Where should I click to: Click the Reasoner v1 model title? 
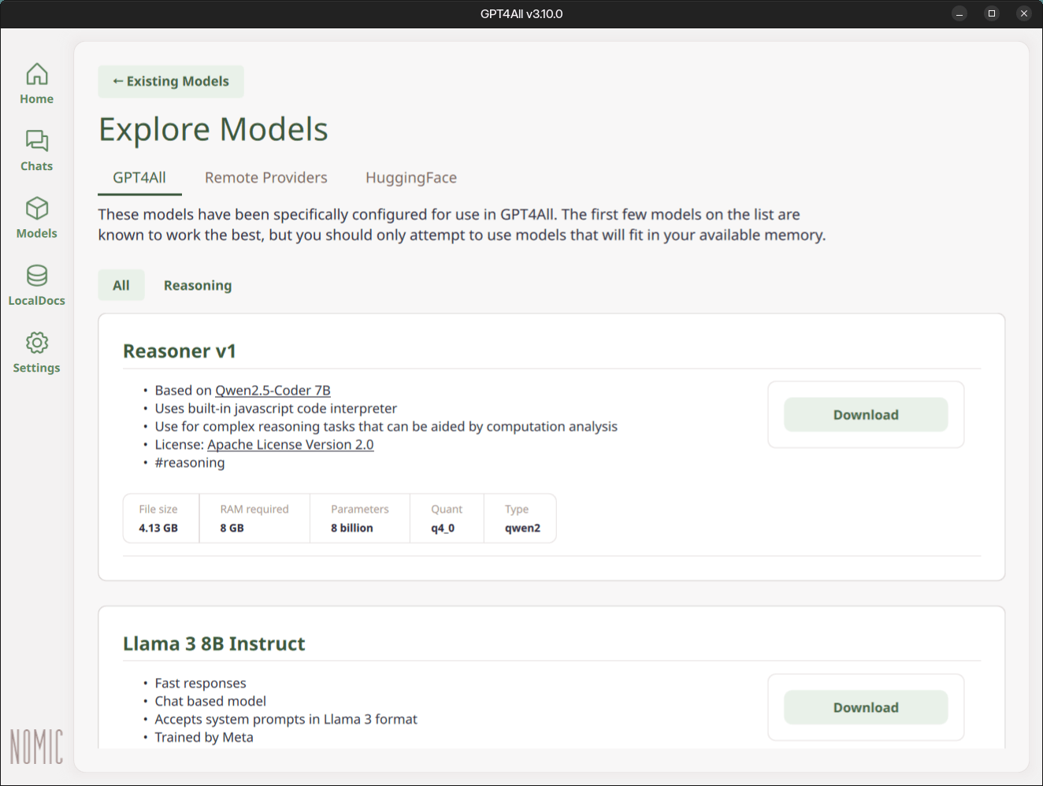click(x=180, y=351)
